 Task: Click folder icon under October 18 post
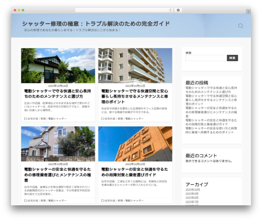25,201
